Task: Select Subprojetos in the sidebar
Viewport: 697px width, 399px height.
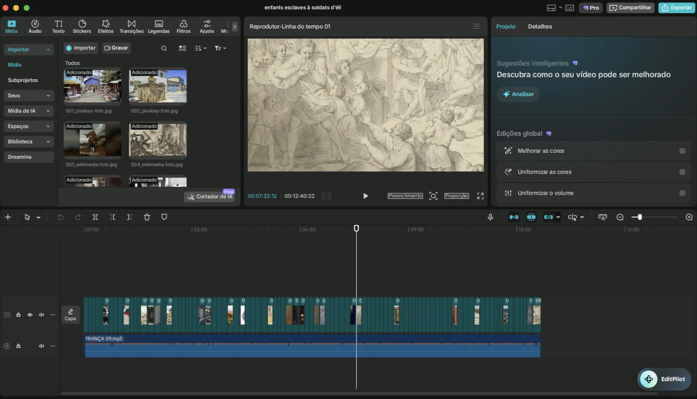Action: [x=23, y=80]
